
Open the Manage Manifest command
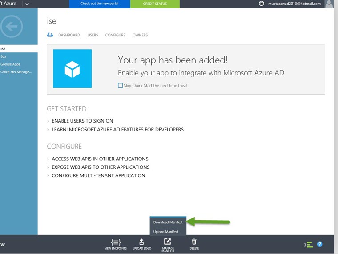[x=168, y=245]
